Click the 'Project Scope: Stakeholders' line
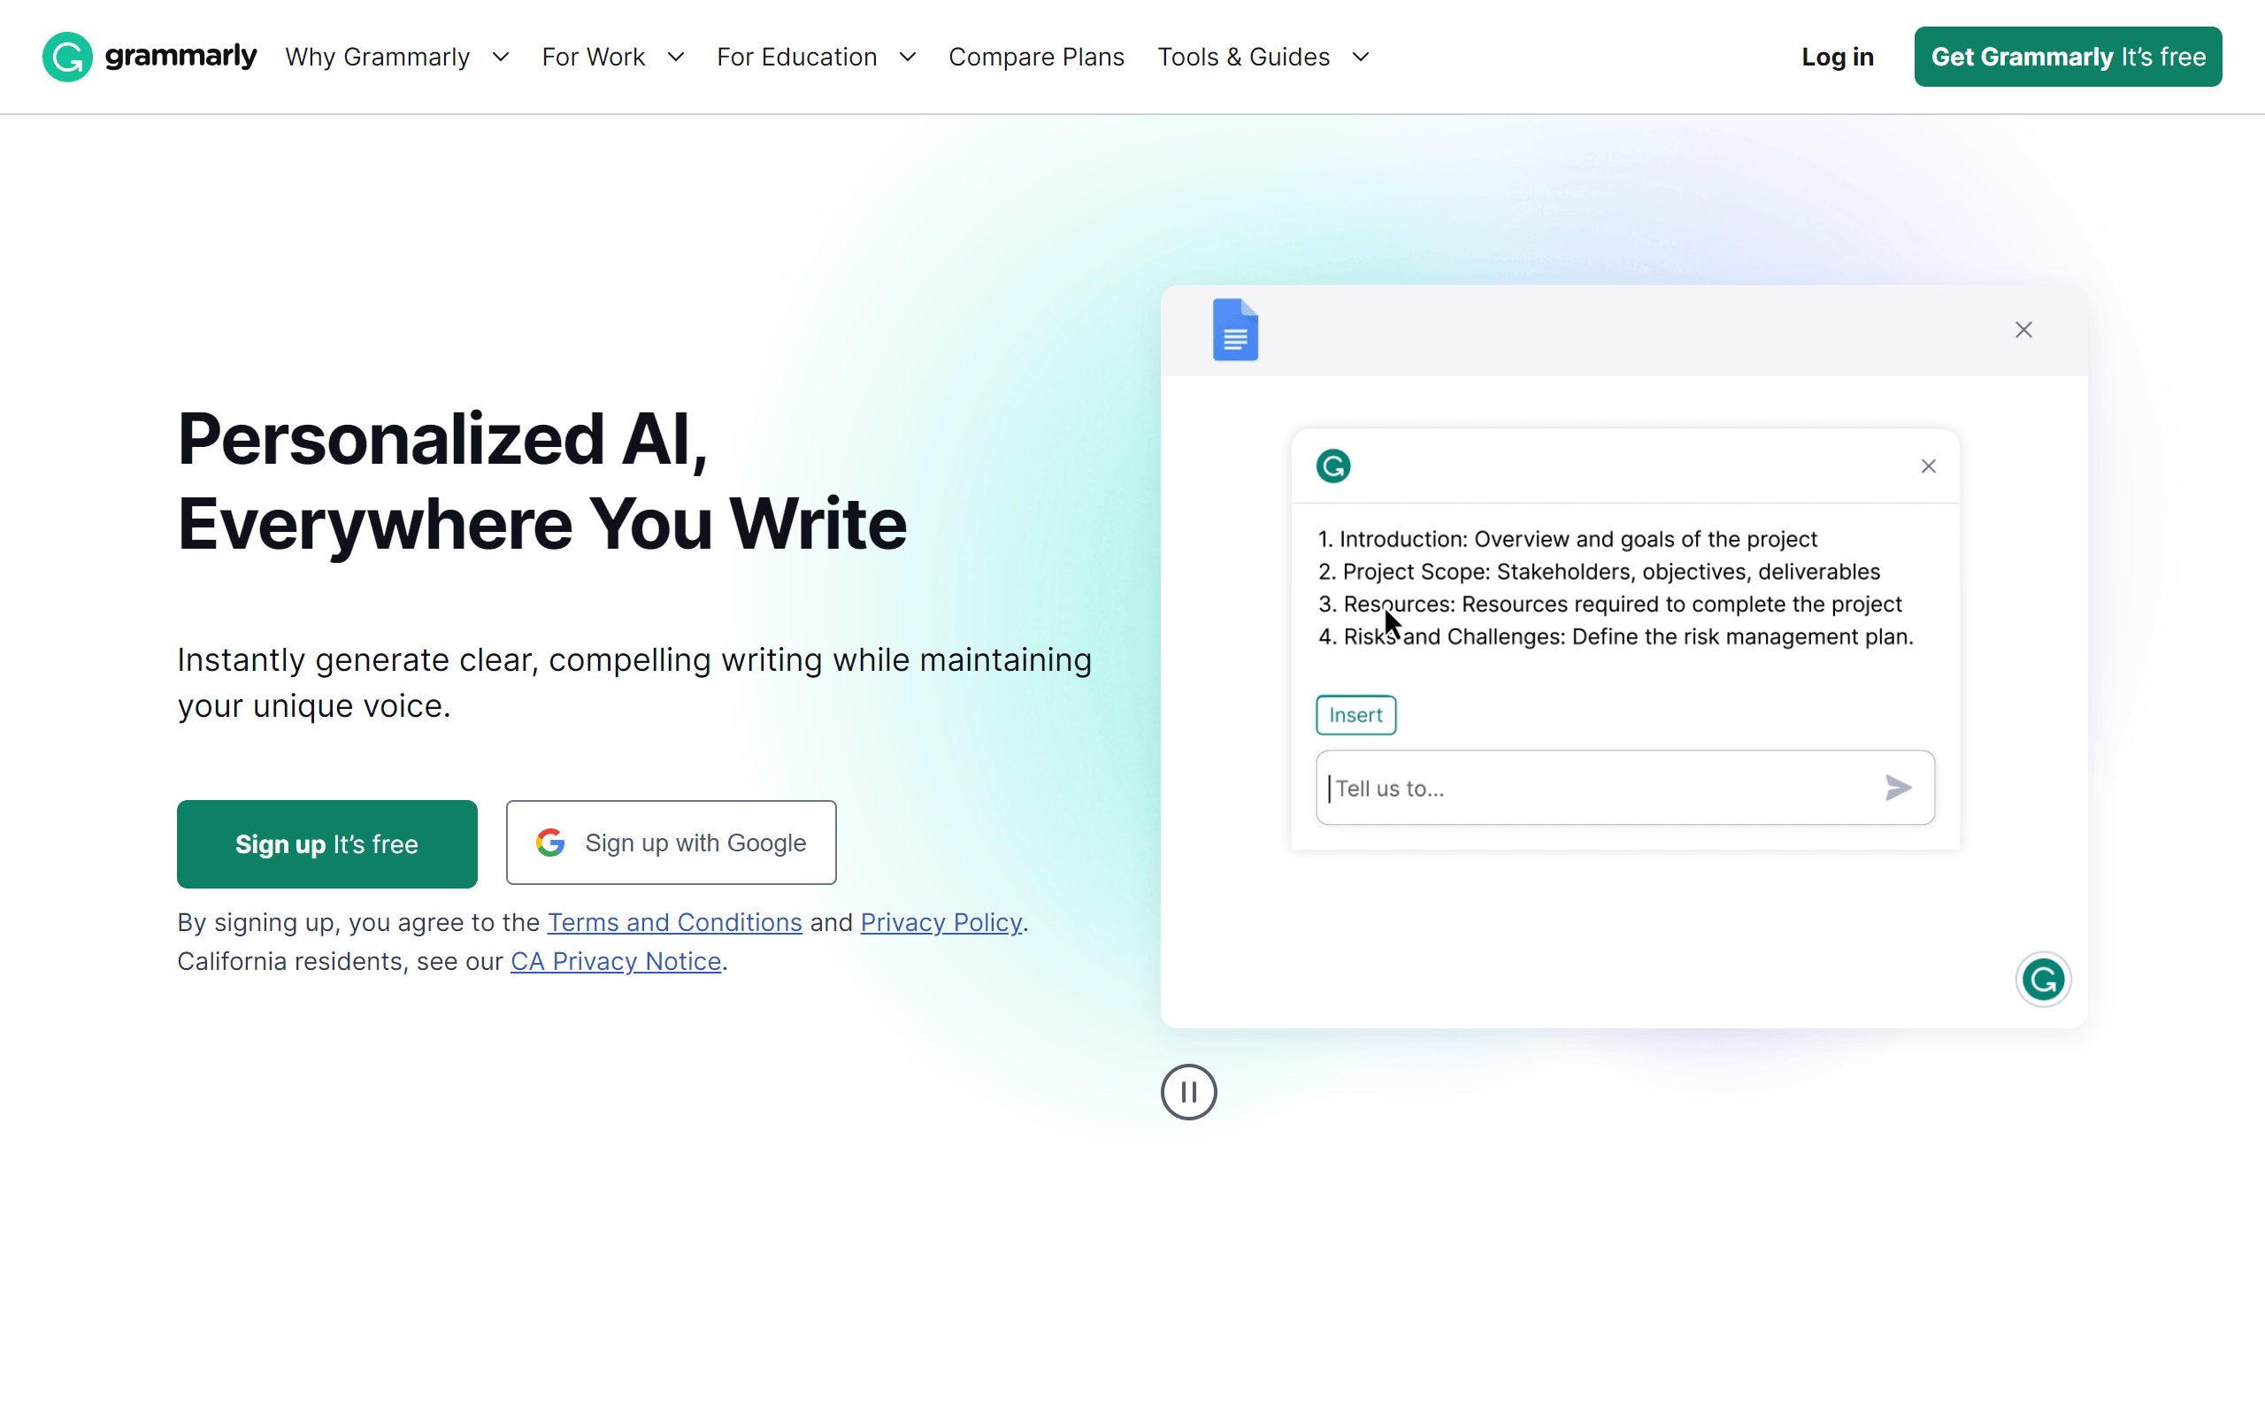 point(1599,573)
